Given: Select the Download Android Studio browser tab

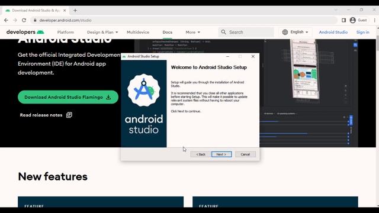Looking at the screenshot, I should click(x=36, y=11).
